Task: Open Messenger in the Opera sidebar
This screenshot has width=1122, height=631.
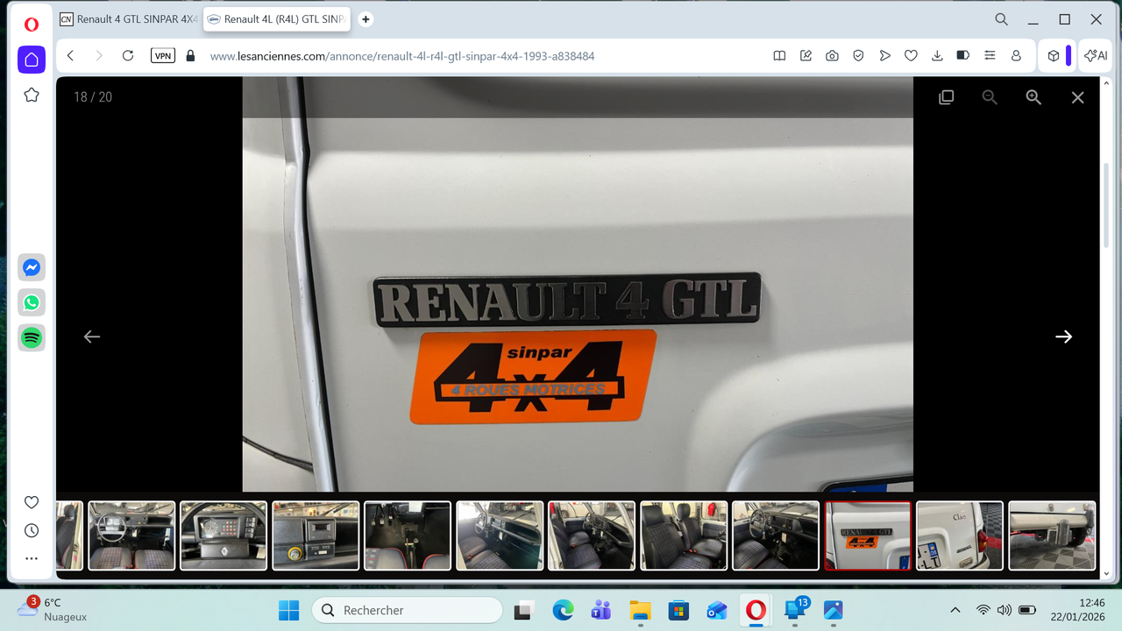Action: [32, 268]
